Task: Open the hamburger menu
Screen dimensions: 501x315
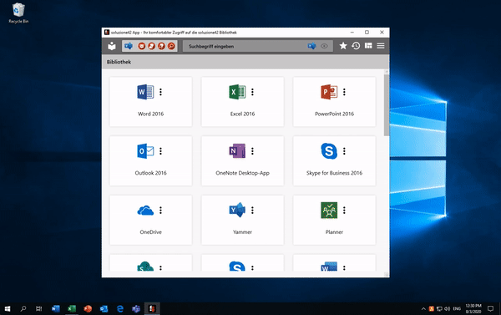Action: (x=381, y=46)
